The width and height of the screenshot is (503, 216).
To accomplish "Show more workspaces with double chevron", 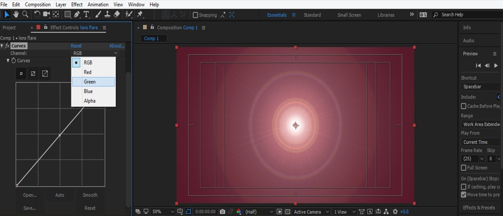I will 411,15.
